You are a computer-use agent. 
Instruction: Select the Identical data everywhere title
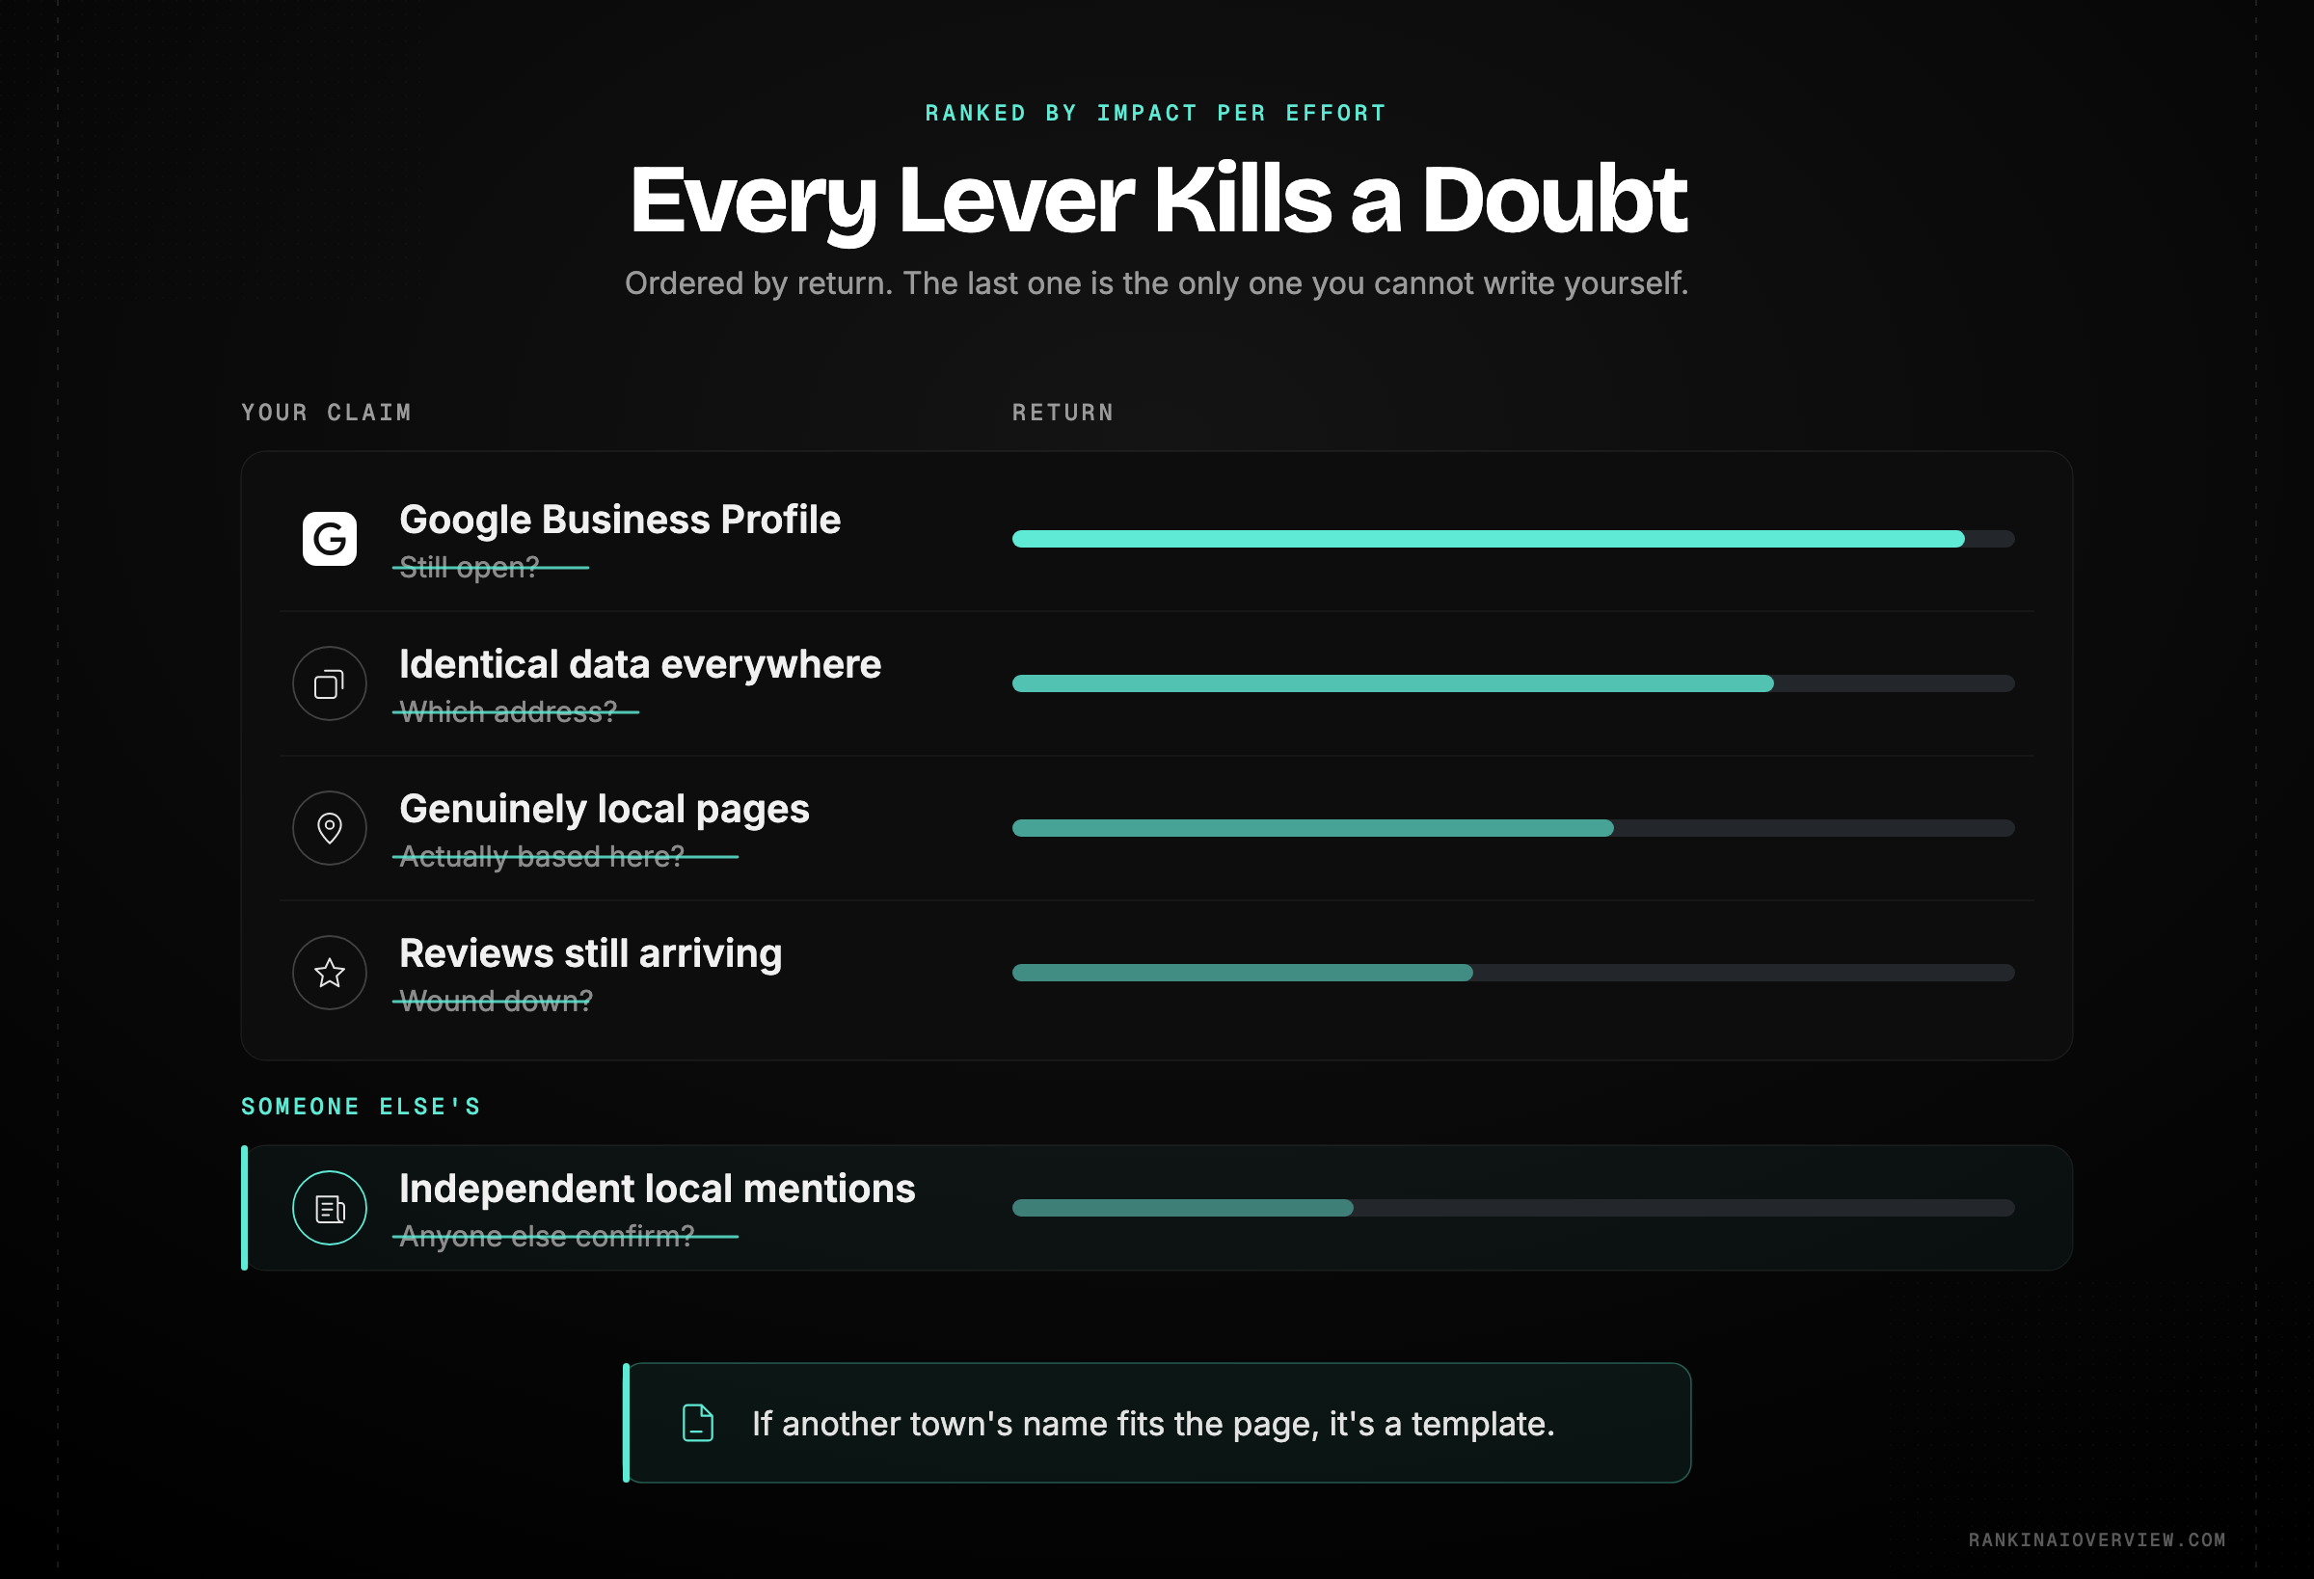pyautogui.click(x=640, y=664)
